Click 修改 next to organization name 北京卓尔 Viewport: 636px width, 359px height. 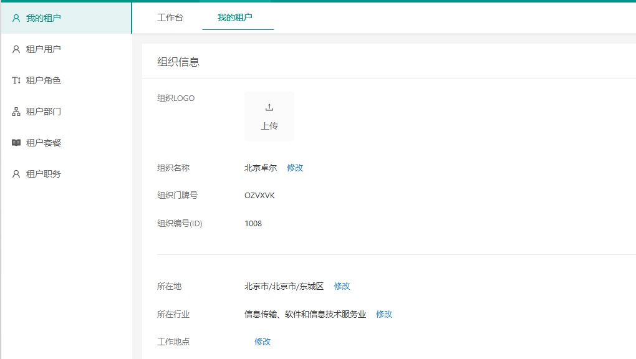pos(295,168)
